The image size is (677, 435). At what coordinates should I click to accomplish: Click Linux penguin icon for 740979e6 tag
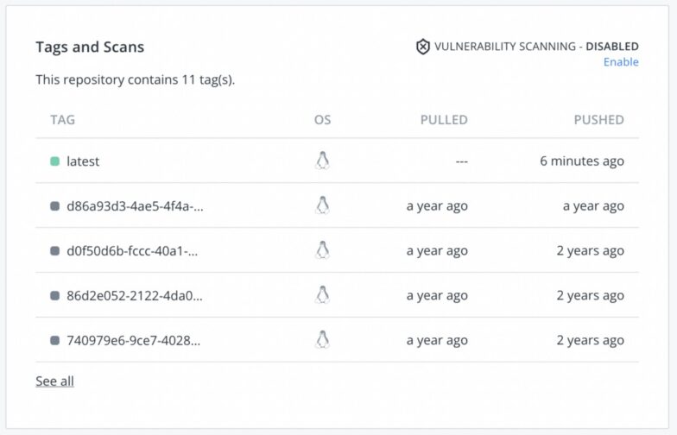coord(322,340)
